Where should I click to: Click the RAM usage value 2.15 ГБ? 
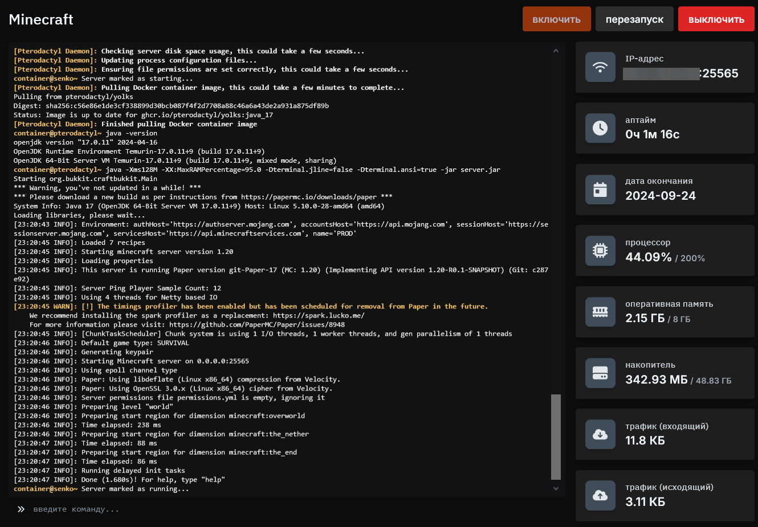click(x=645, y=318)
